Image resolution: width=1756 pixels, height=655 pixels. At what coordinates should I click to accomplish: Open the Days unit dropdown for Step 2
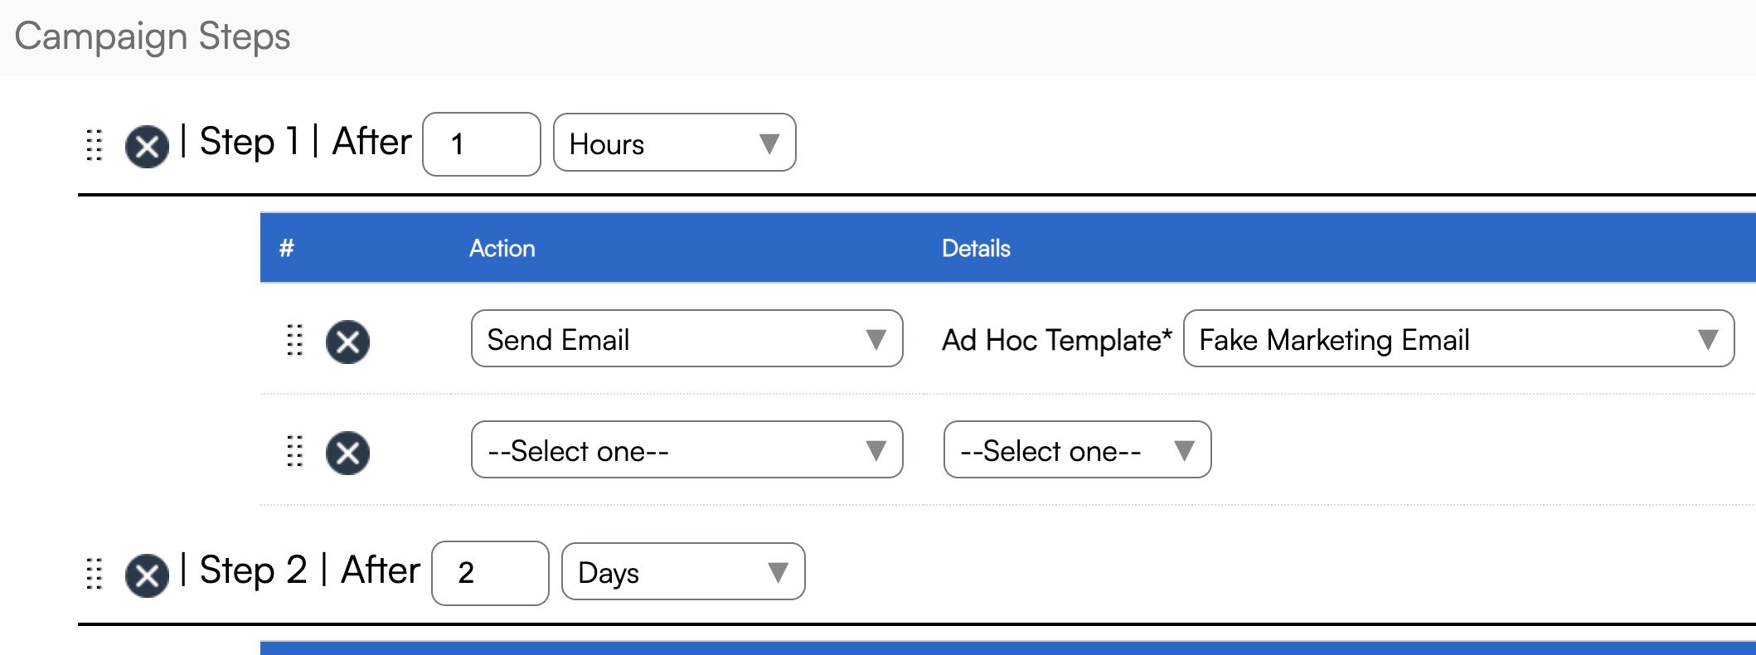pos(682,571)
